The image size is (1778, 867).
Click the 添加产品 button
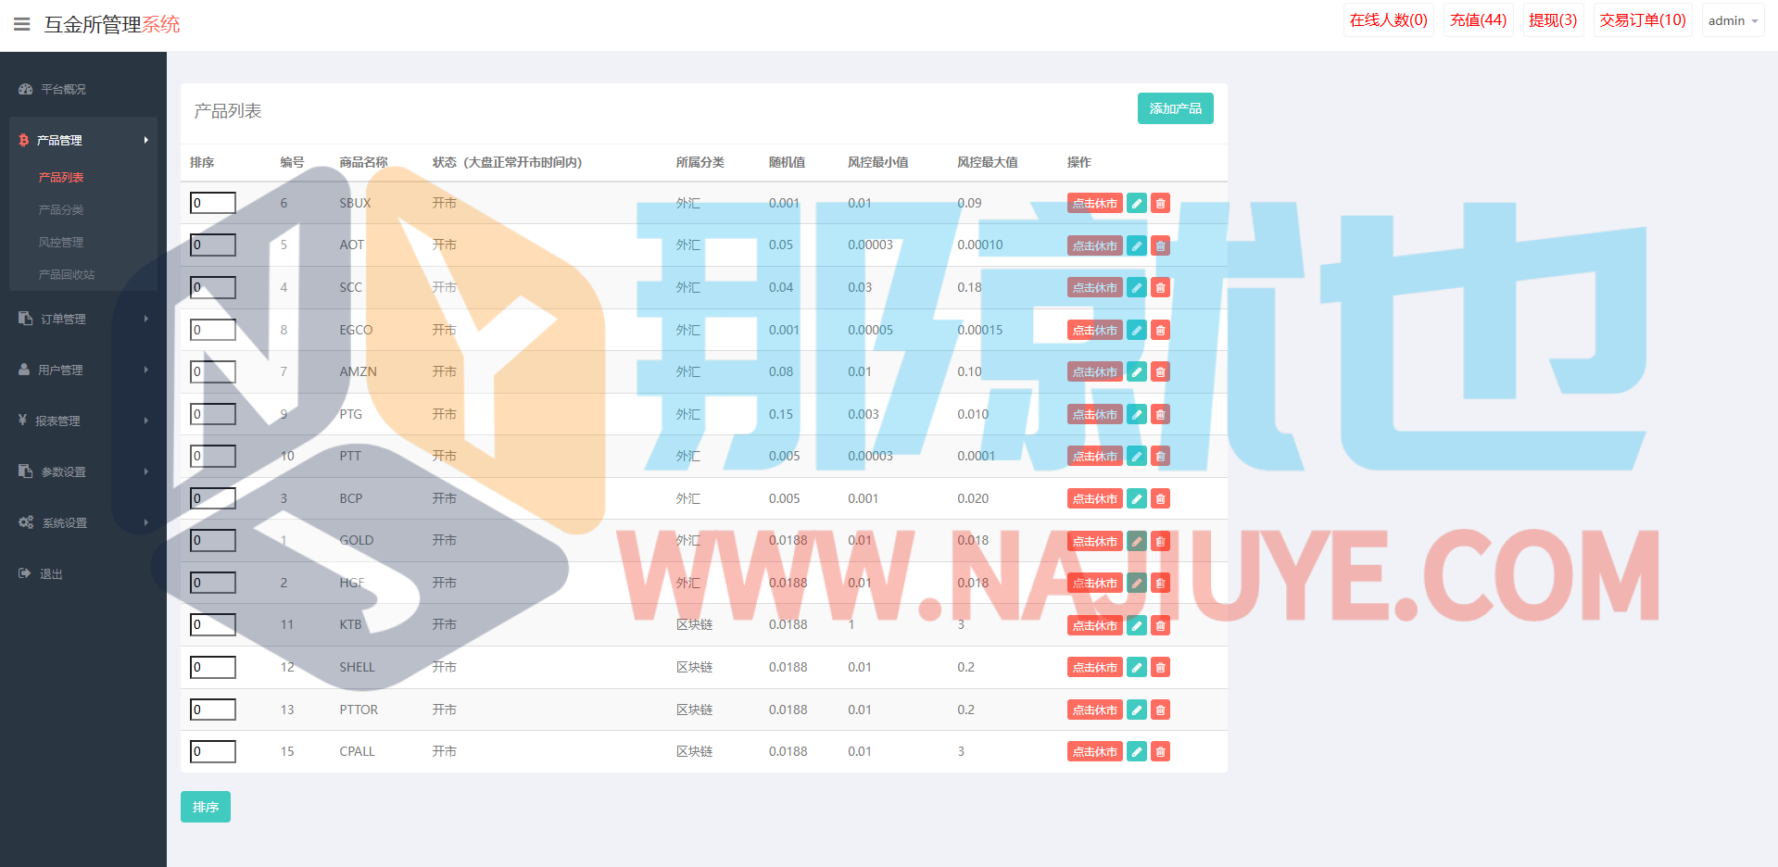click(1175, 108)
